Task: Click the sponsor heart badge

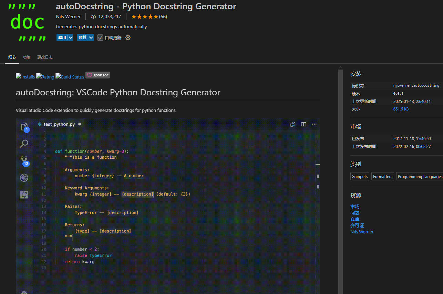Action: tap(97, 75)
